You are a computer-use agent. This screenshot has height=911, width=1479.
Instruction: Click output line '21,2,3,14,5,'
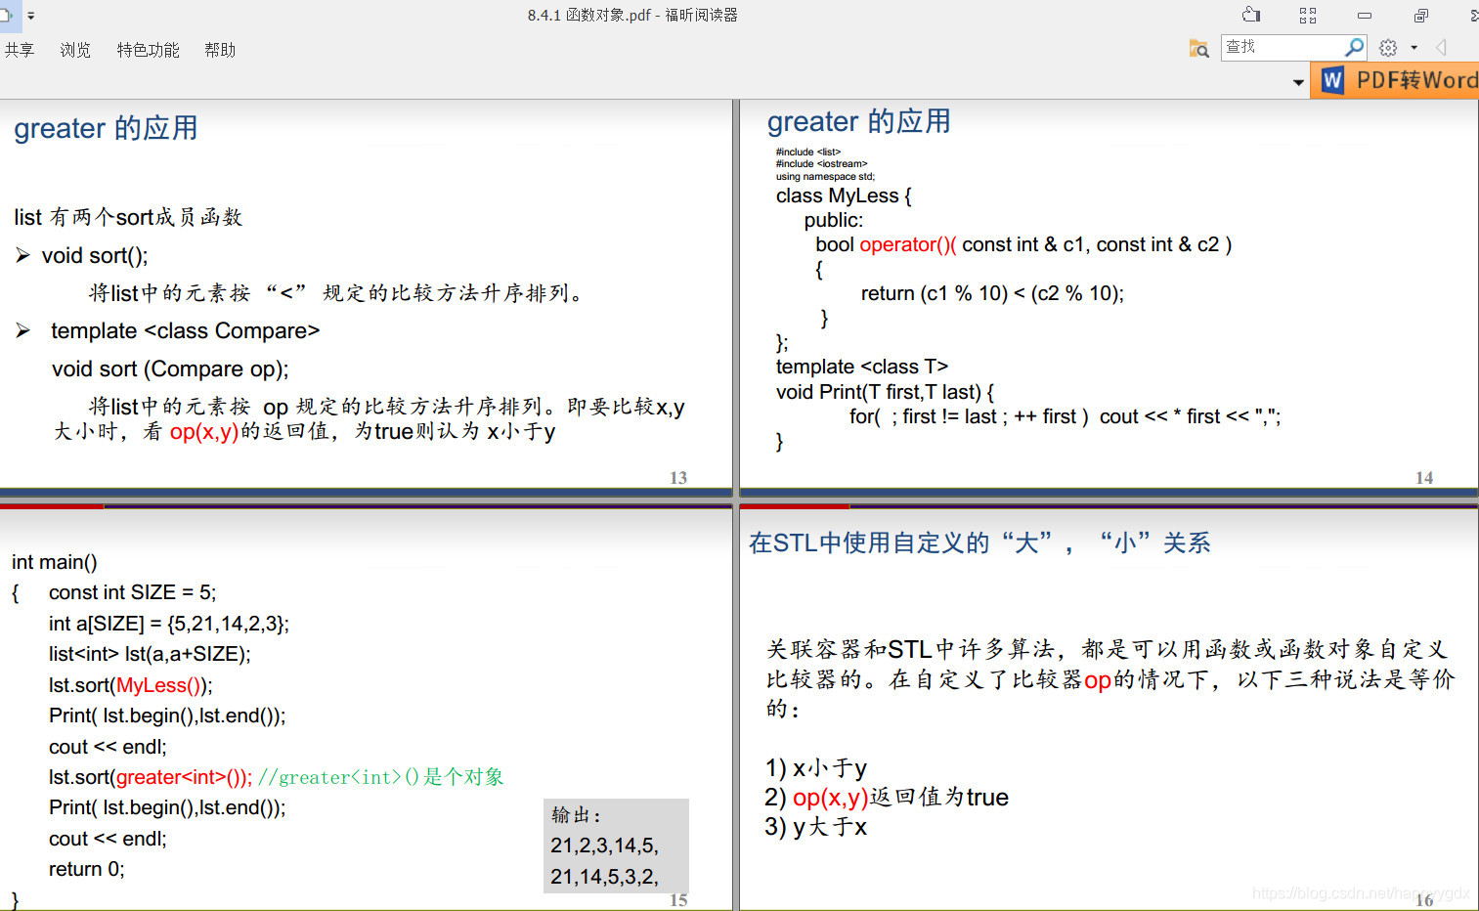pyautogui.click(x=604, y=846)
